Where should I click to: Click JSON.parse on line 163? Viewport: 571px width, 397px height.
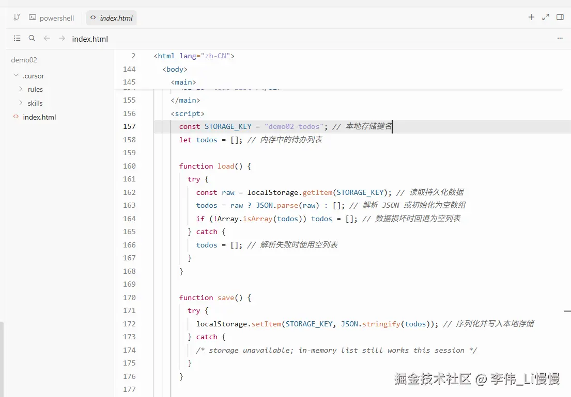(x=288, y=206)
